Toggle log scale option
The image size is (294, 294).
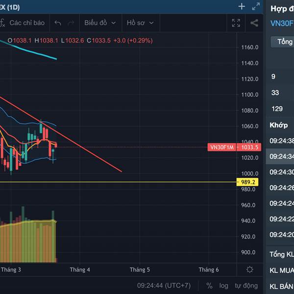tap(224, 286)
